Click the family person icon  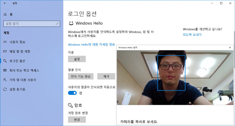[5, 80]
